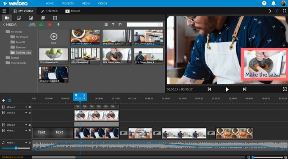This screenshot has height=159, width=288.
Task: Open the PROJECTS menu
Action: tap(68, 3)
